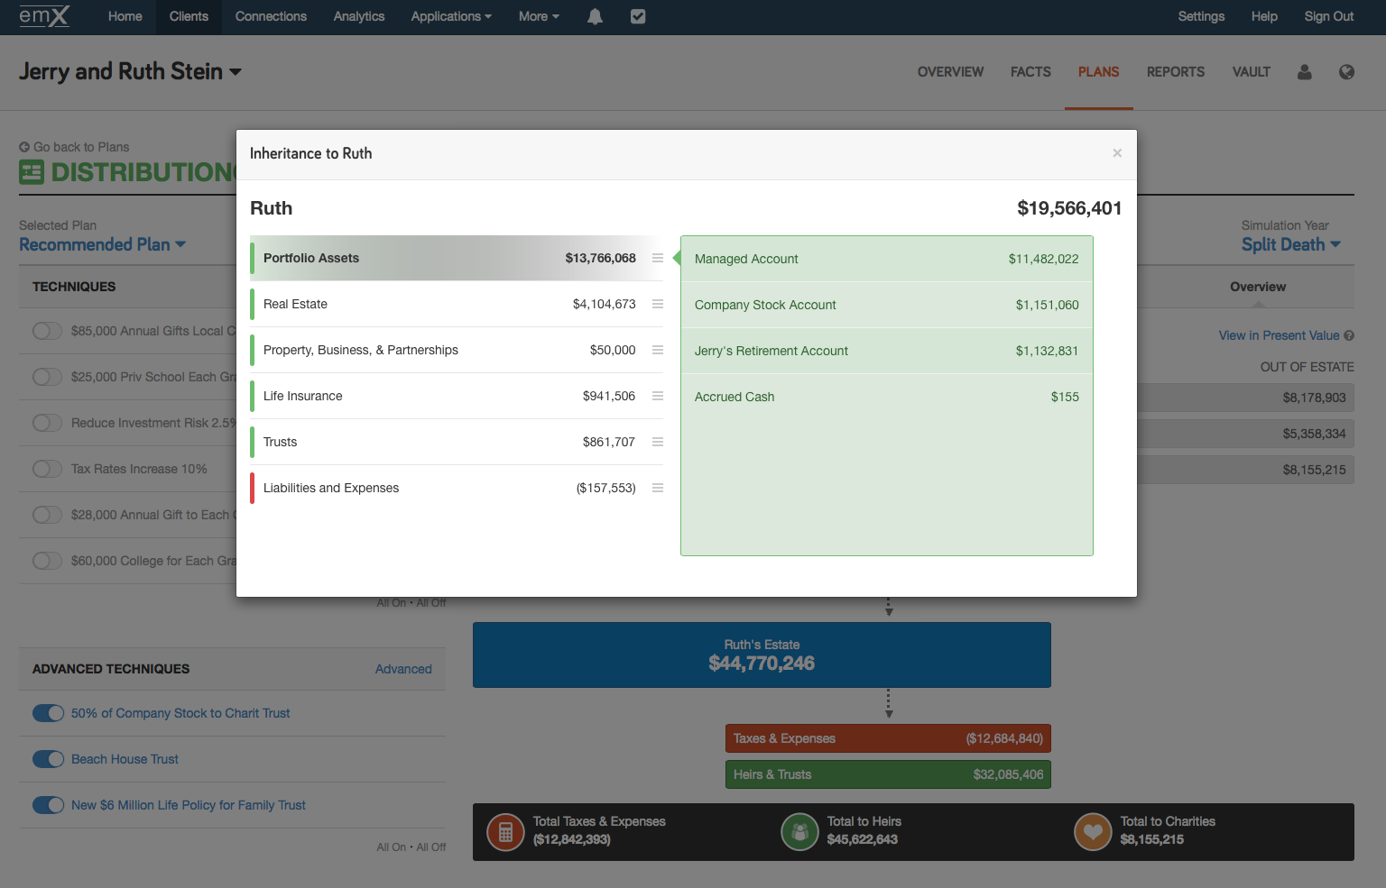Toggle $25,000 Priv School technique
This screenshot has height=888, width=1386.
click(x=47, y=377)
